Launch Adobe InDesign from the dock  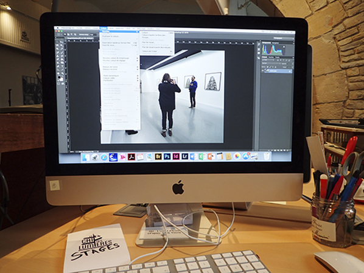[x=176, y=156]
